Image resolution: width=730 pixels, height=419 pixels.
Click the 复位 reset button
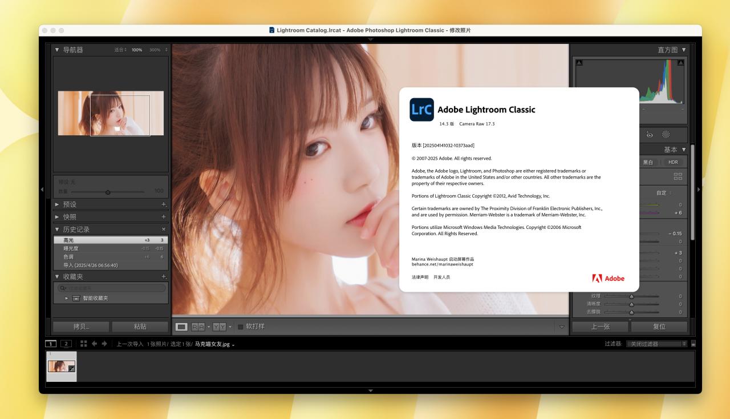pyautogui.click(x=659, y=327)
